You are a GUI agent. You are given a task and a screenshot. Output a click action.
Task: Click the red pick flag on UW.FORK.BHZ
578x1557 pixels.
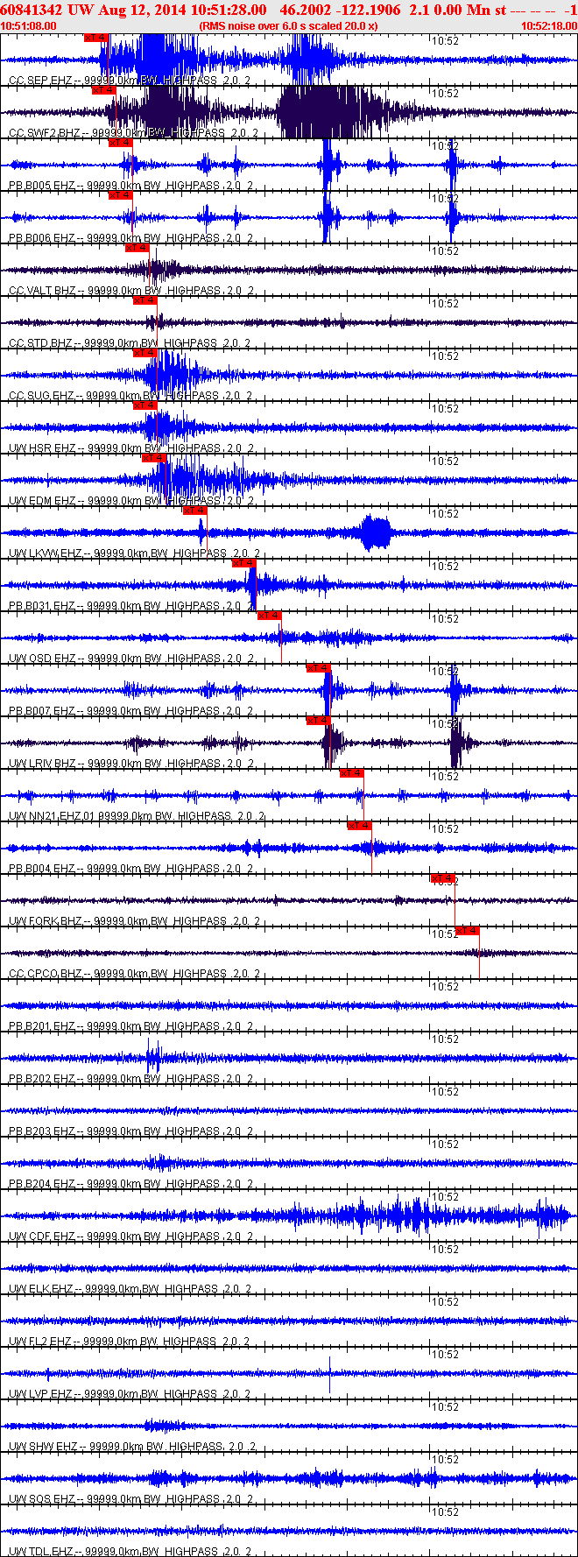[x=442, y=878]
